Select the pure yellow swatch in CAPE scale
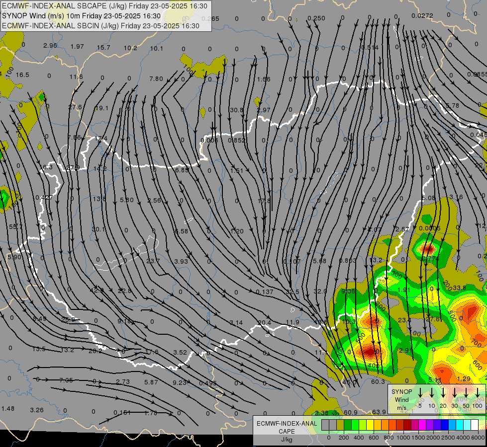The height and width of the screenshot is (447, 487). pyautogui.click(x=370, y=425)
